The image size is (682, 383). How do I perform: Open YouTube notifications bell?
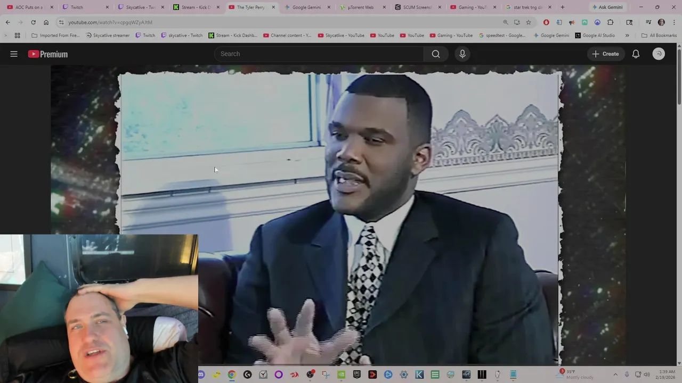[x=636, y=54]
